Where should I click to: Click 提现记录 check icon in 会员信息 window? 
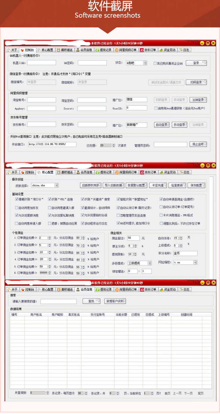coord(97,290)
